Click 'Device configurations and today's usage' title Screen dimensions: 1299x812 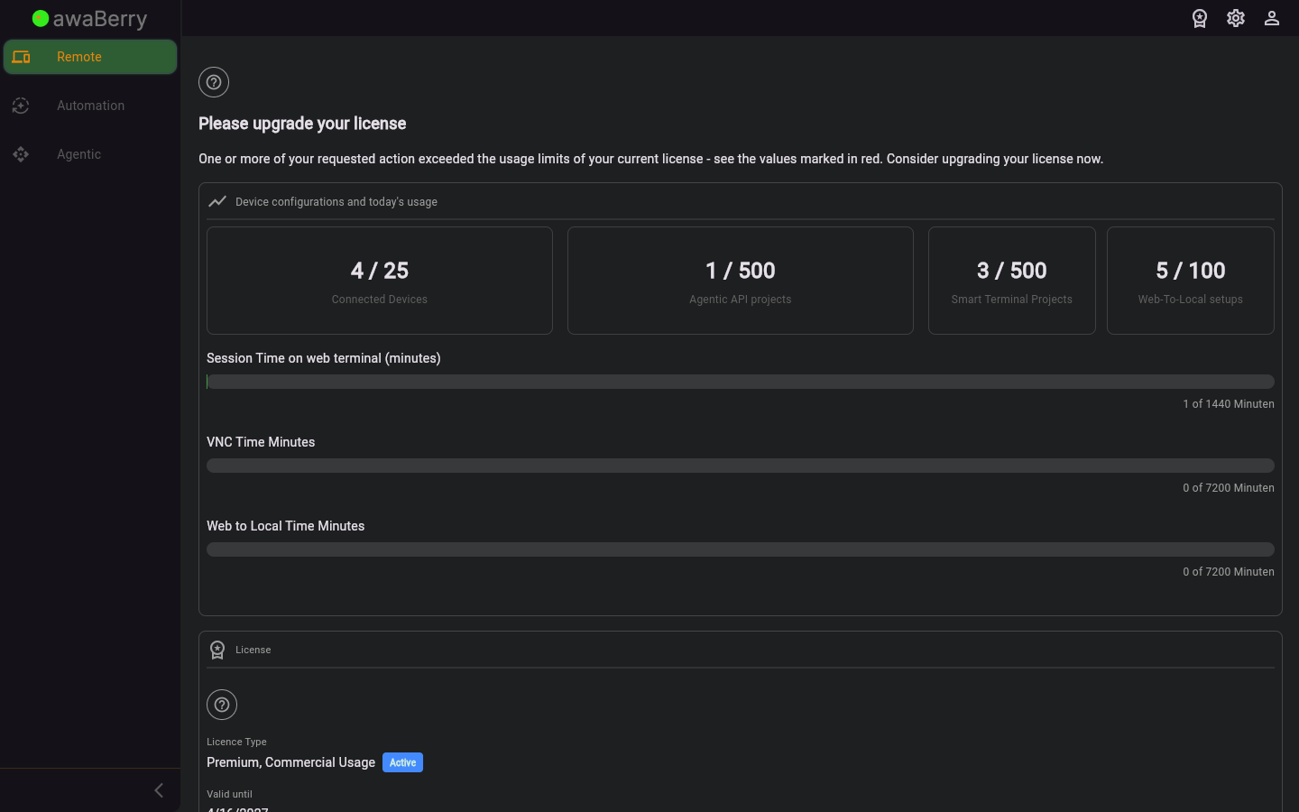coord(336,202)
